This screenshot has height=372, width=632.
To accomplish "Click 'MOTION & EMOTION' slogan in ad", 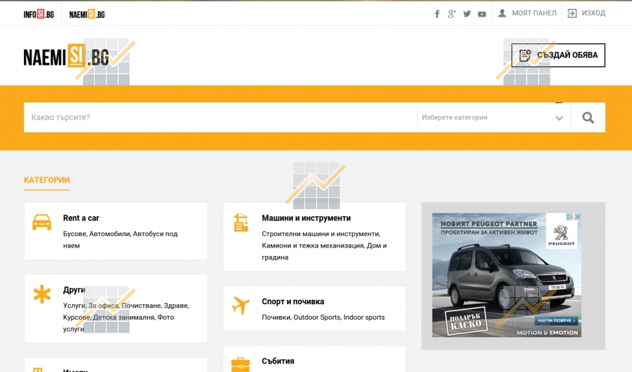I will (x=548, y=333).
